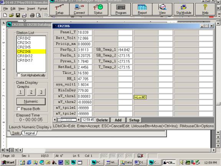
Task: Open Word View menu
Action: pos(21,9)
